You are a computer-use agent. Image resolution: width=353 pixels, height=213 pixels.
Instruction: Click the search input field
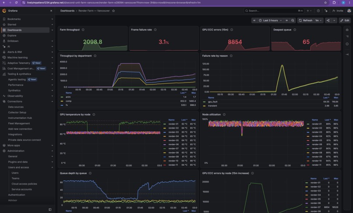pos(274,11)
